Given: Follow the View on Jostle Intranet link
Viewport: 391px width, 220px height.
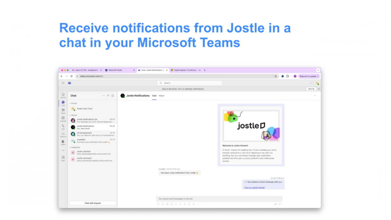Looking at the screenshot, I should point(254,188).
